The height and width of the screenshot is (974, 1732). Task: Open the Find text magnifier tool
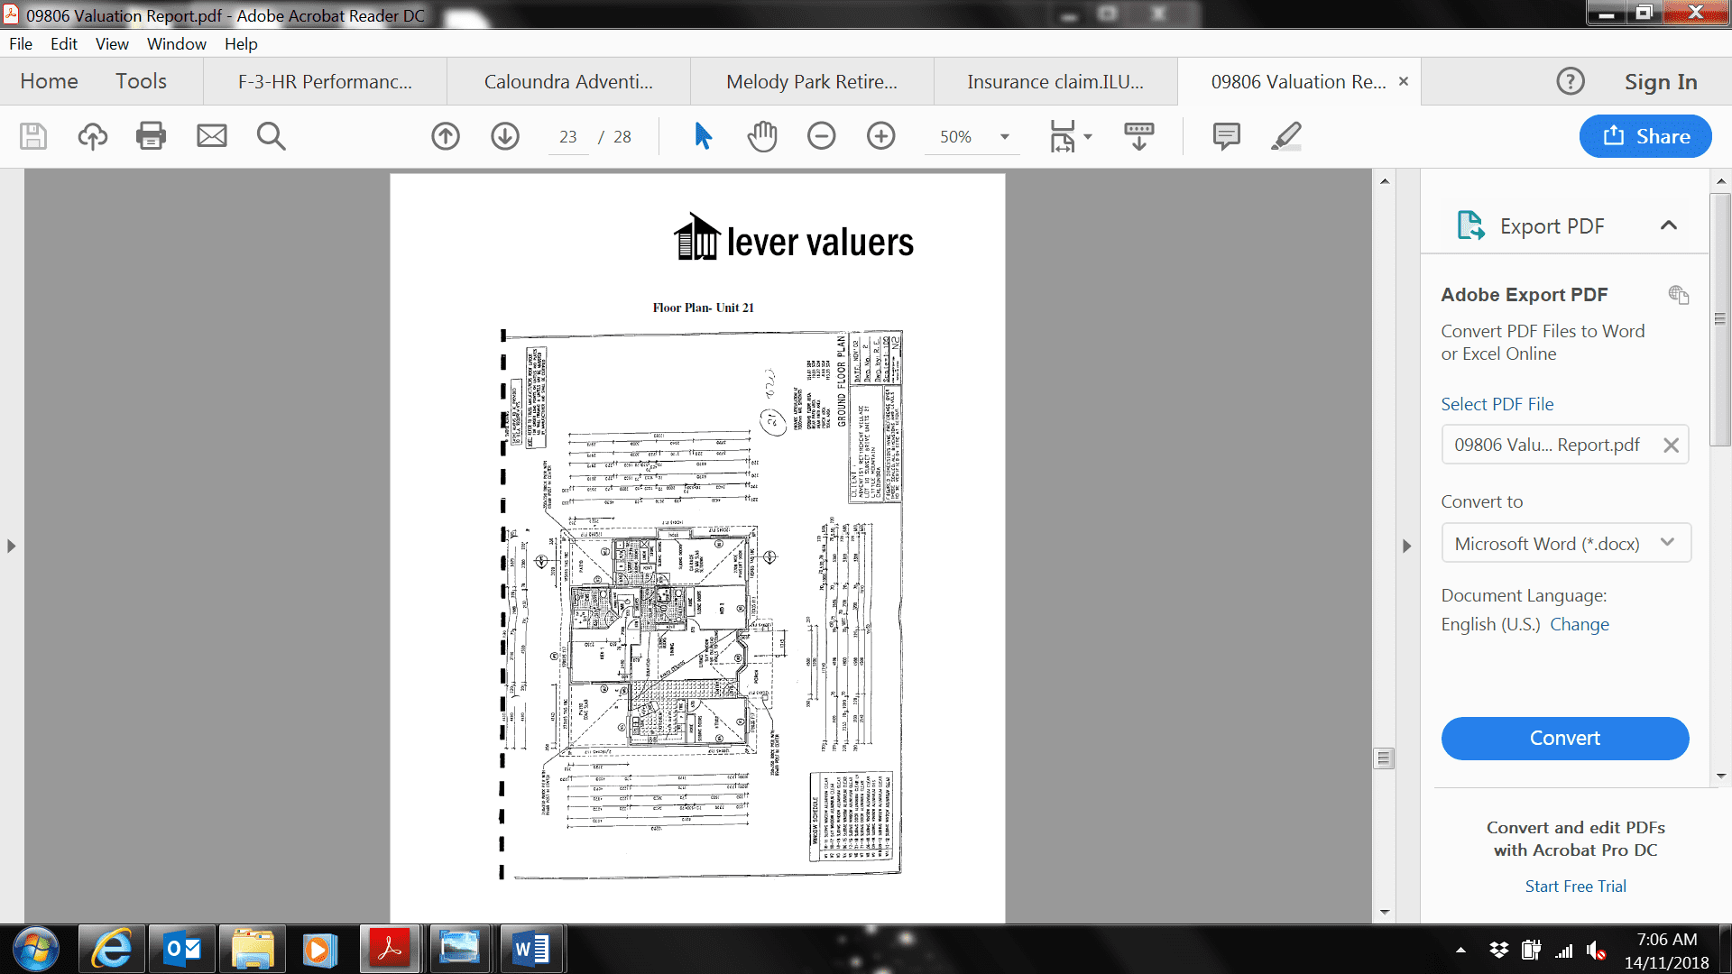point(271,136)
